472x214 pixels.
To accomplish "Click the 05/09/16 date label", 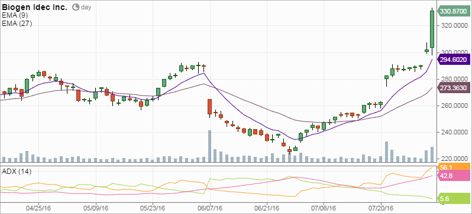I will (x=96, y=208).
